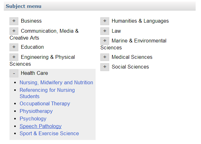201x144 pixels.
Task: Expand the Business subject section
Action: click(x=14, y=21)
